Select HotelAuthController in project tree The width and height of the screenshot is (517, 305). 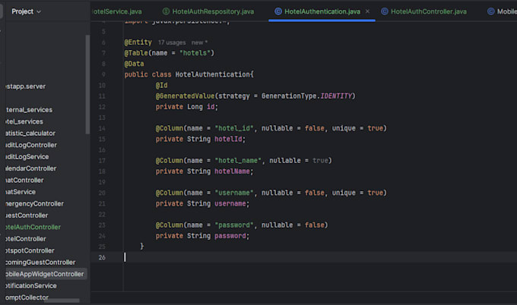(x=33, y=227)
